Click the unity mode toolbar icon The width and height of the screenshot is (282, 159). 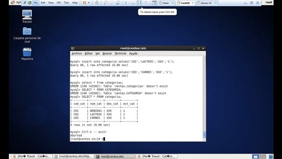pos(146,3)
